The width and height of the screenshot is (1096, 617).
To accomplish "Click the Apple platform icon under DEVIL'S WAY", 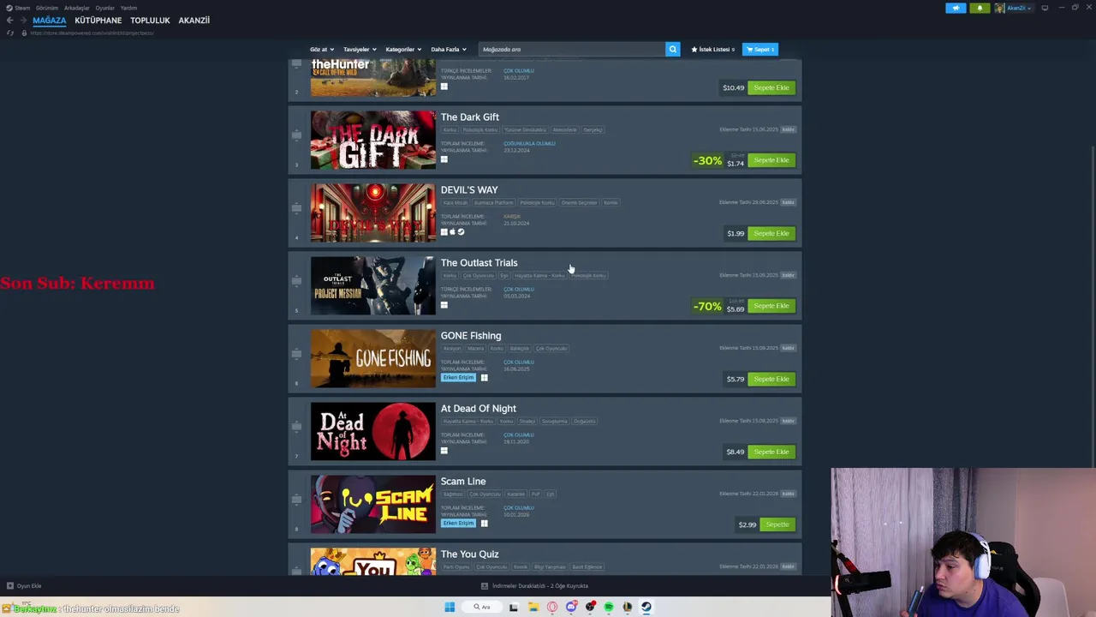I will [452, 231].
